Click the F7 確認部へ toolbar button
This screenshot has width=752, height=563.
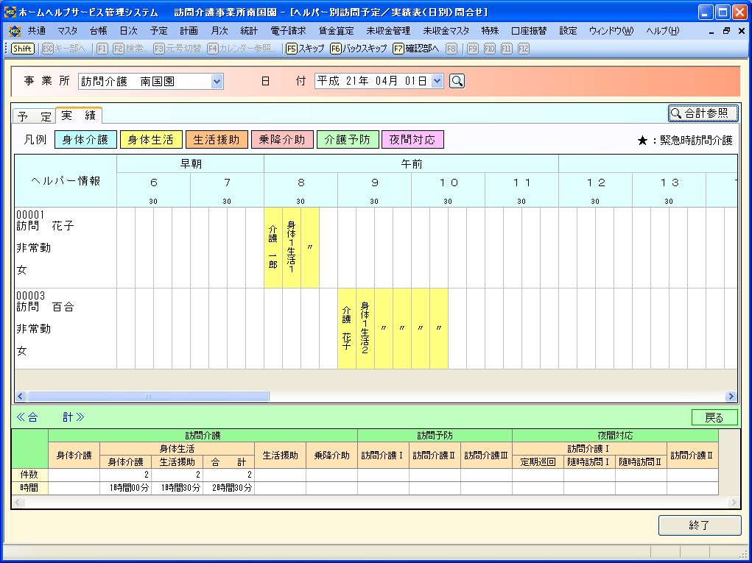415,49
